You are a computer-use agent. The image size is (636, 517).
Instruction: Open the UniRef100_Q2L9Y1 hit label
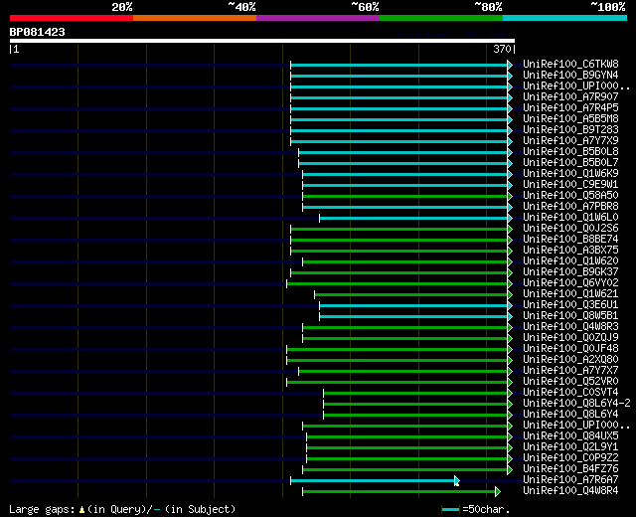[570, 447]
